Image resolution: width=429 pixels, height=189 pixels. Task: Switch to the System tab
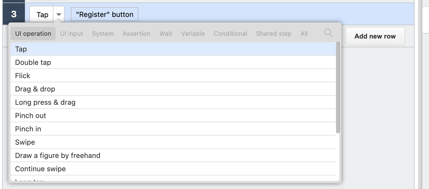103,34
